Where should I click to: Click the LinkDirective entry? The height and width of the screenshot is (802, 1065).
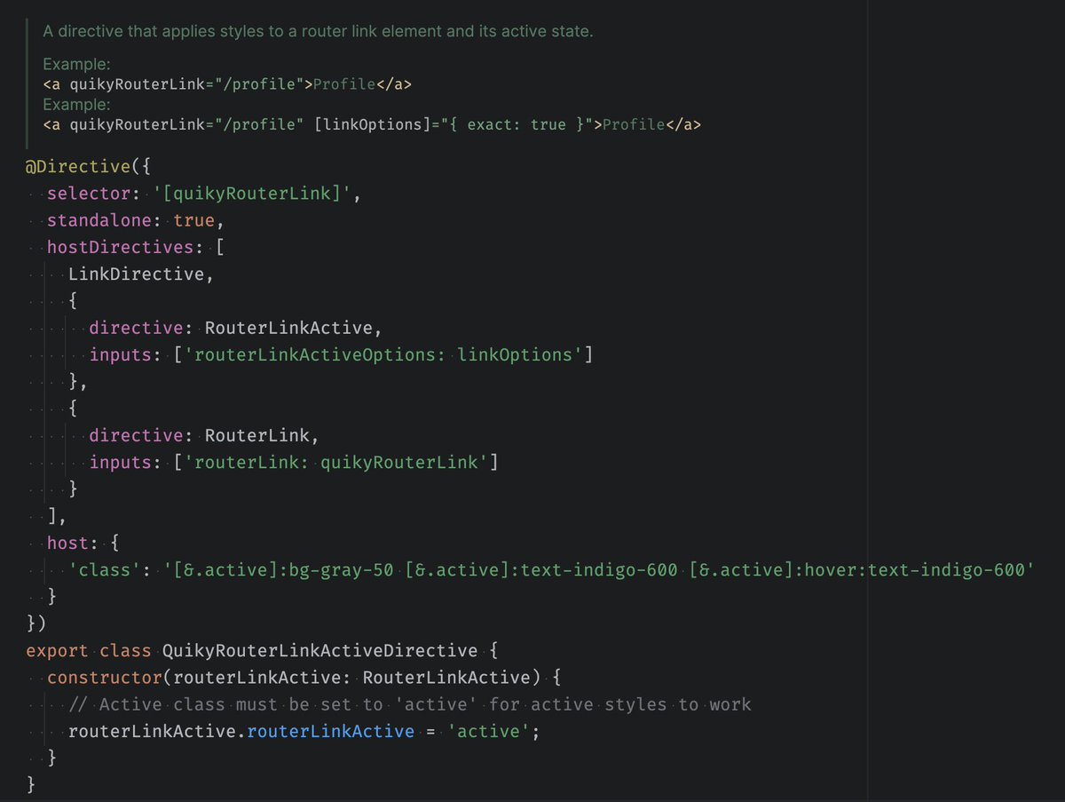(137, 274)
